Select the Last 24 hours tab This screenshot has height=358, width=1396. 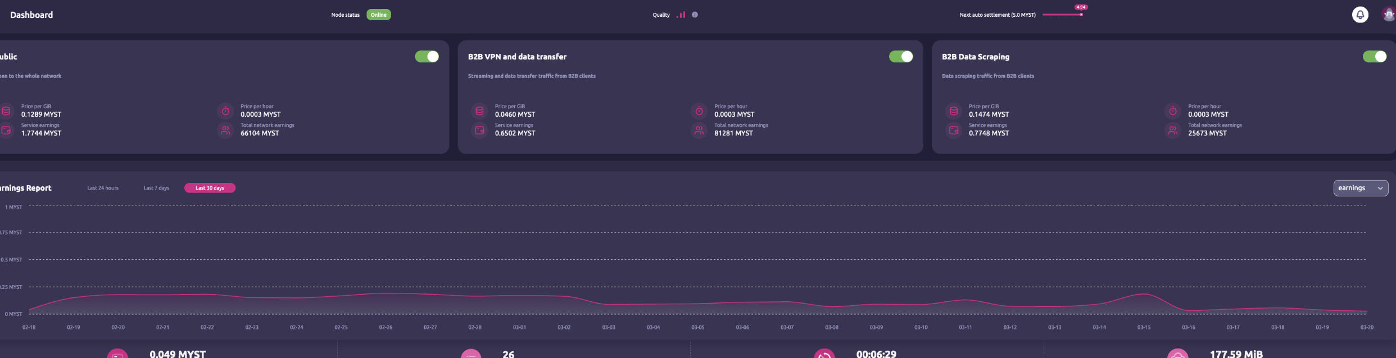(103, 188)
